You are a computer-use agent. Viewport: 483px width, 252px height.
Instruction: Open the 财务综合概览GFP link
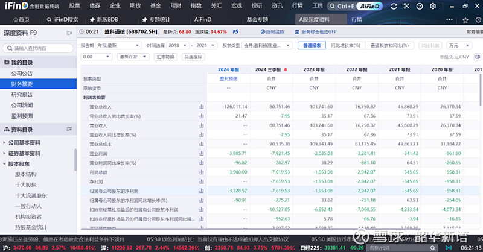[x=316, y=32]
